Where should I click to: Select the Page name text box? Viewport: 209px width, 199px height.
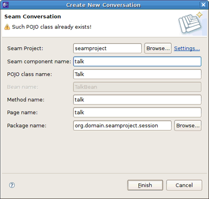point(137,112)
